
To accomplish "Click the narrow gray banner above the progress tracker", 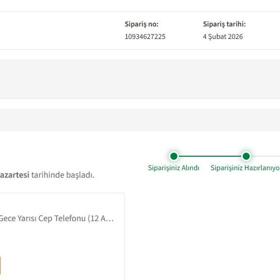I will click(140, 120).
